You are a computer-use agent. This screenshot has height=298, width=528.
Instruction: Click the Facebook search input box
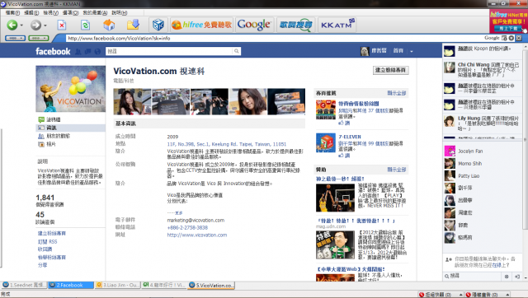click(x=169, y=51)
